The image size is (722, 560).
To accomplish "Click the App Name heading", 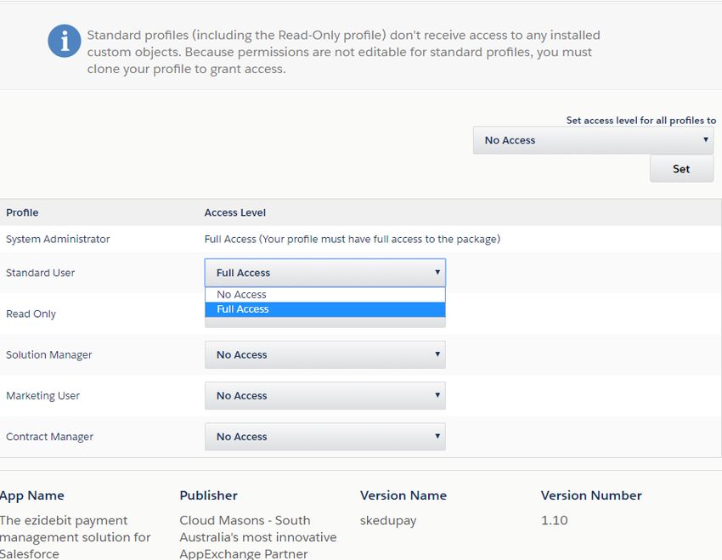I will (x=31, y=495).
